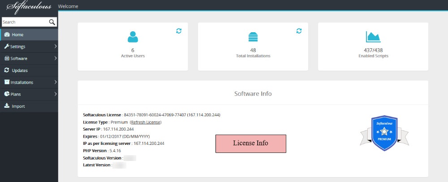
Task: Open the Software menu item
Action: (19, 59)
